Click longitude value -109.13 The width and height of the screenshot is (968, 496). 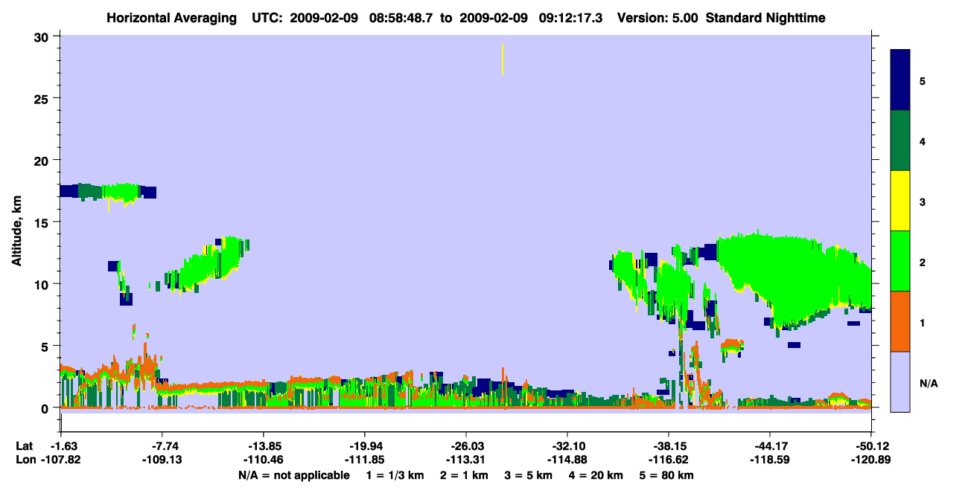[162, 460]
